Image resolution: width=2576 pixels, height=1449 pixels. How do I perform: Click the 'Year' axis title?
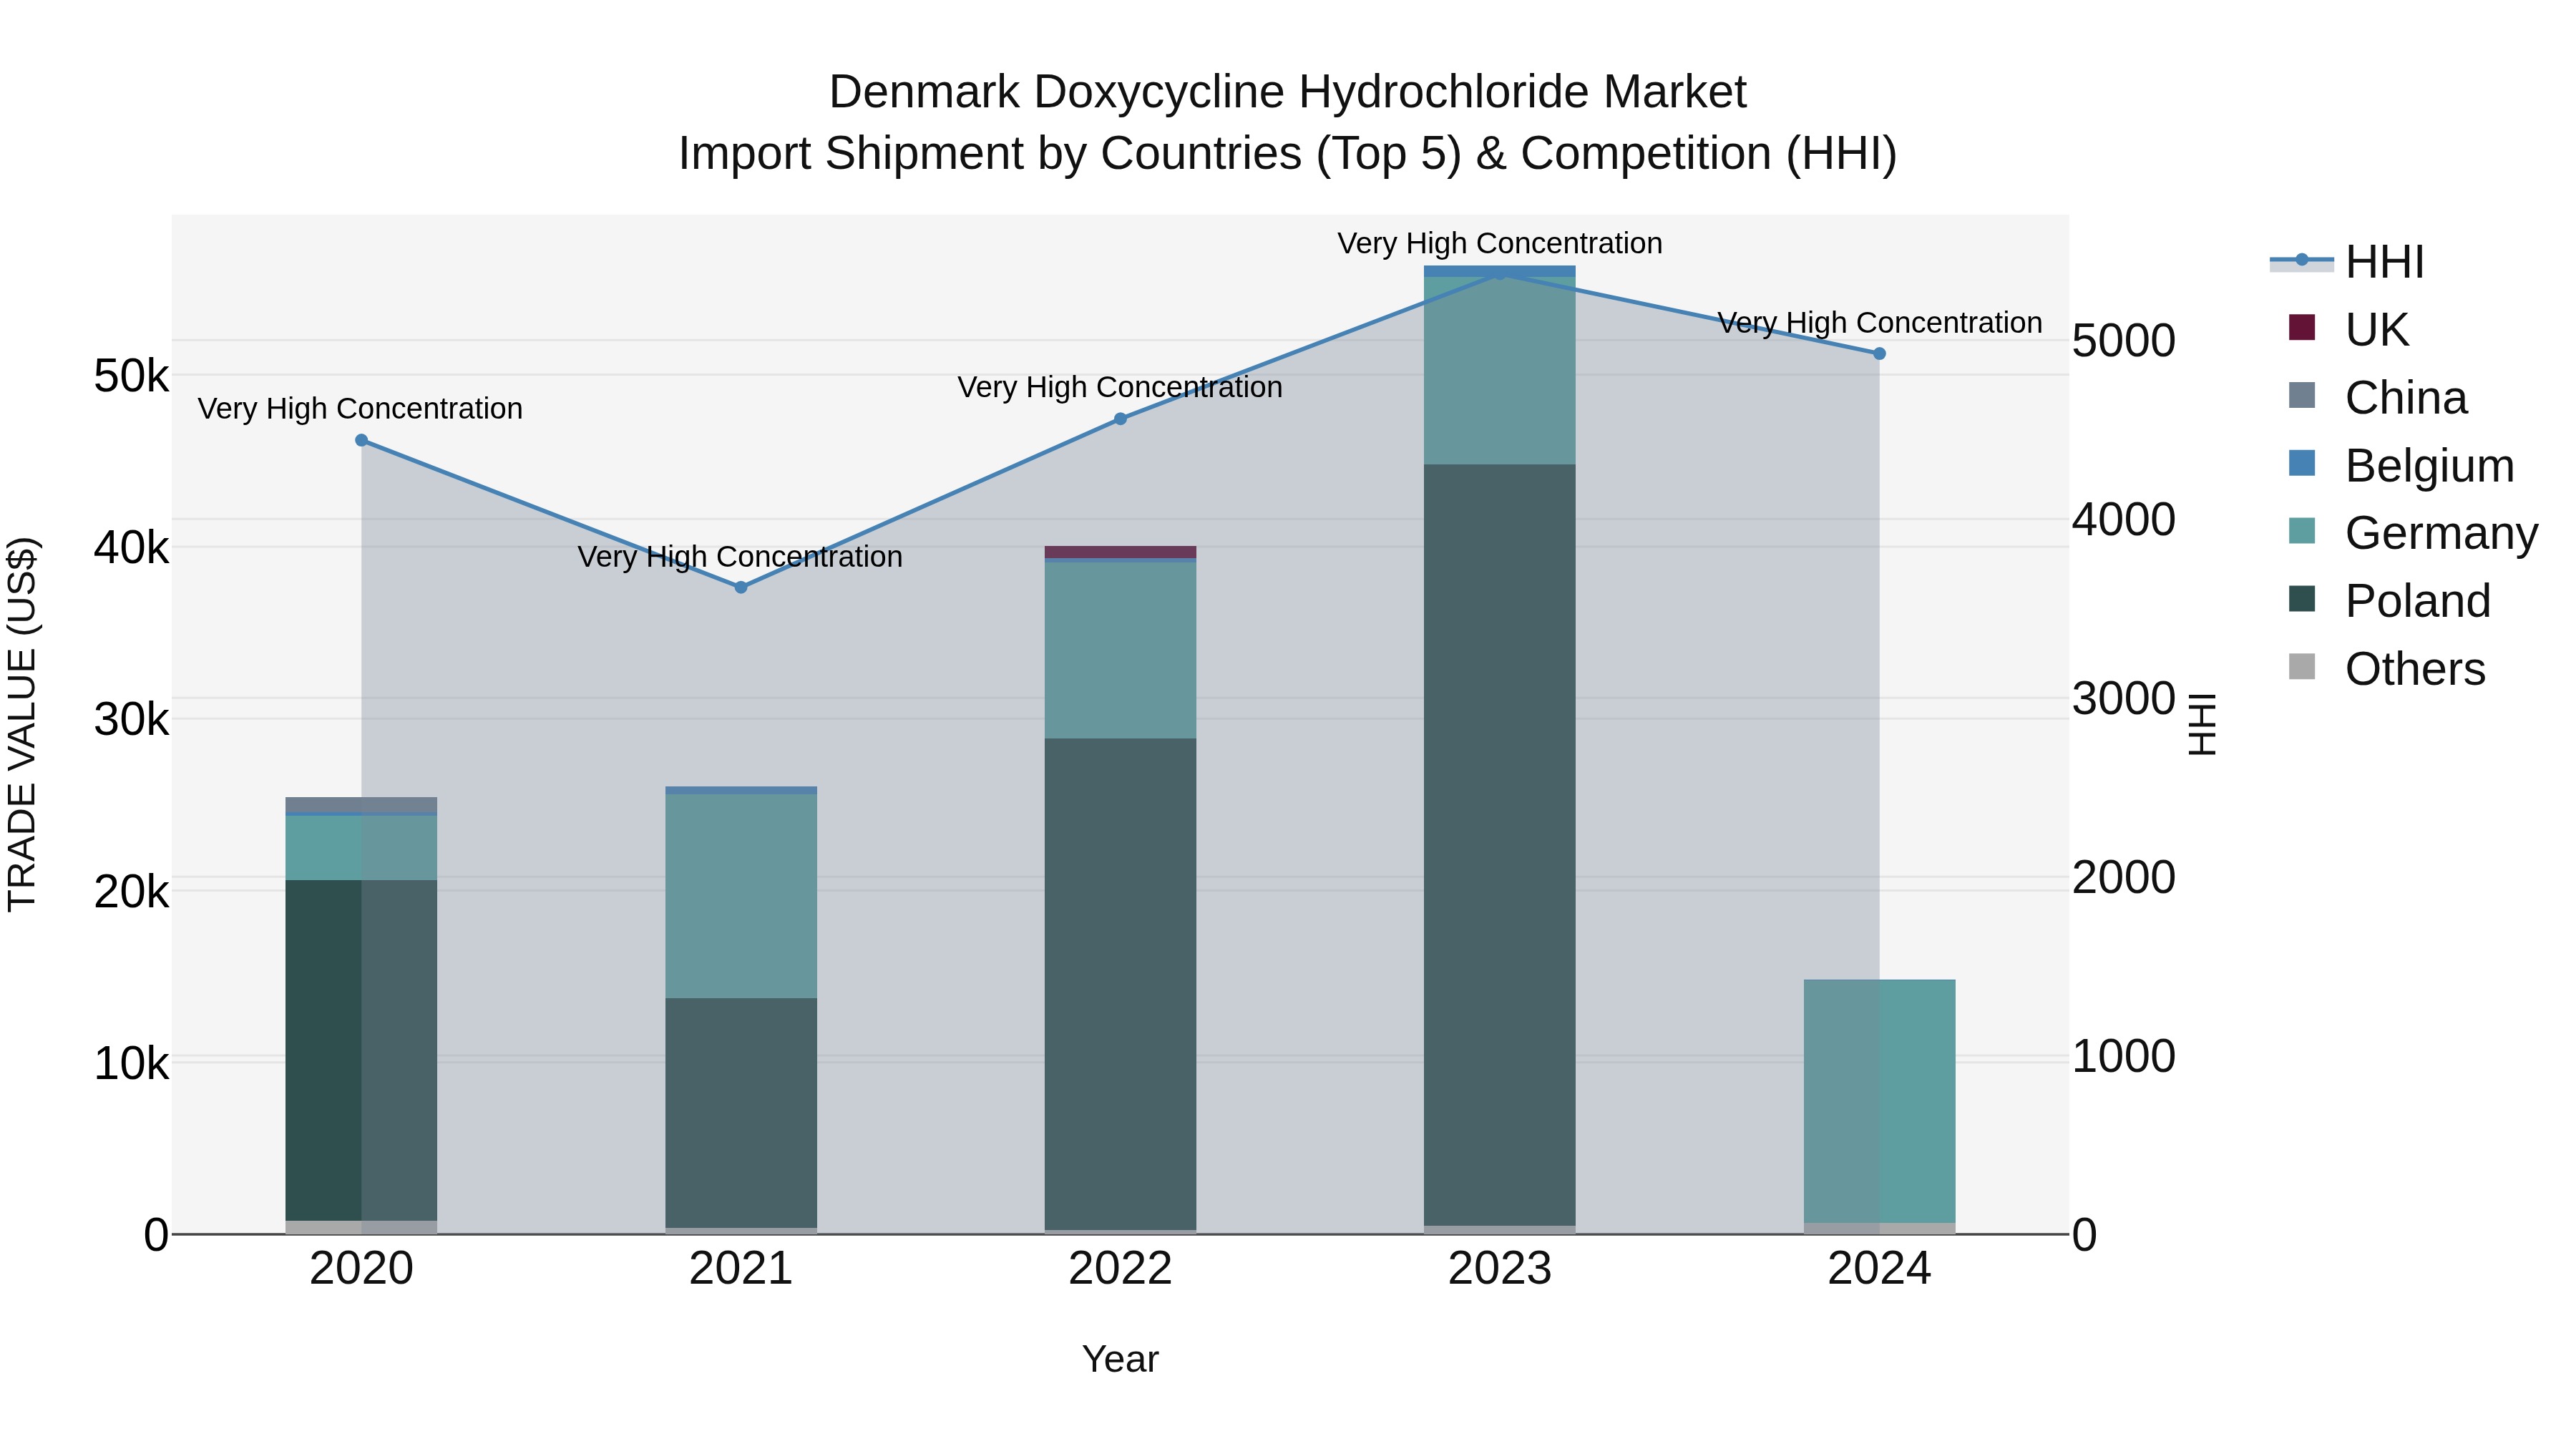click(1120, 1360)
